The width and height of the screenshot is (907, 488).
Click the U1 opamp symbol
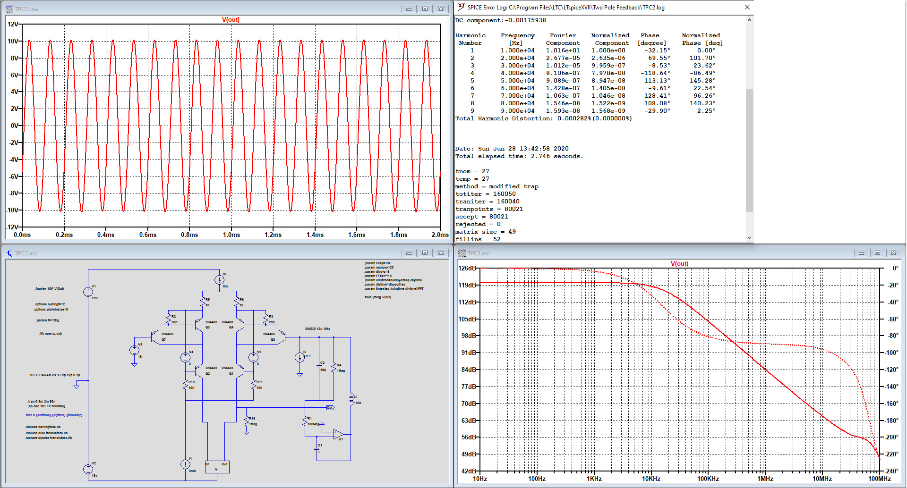[x=338, y=434]
